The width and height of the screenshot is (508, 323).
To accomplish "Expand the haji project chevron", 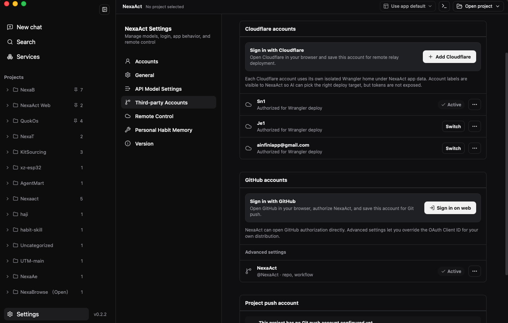I will [x=7, y=214].
